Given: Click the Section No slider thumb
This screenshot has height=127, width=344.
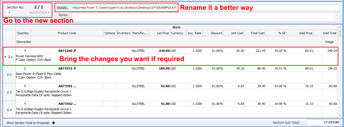Looking at the screenshot, I should click(x=38, y=13).
